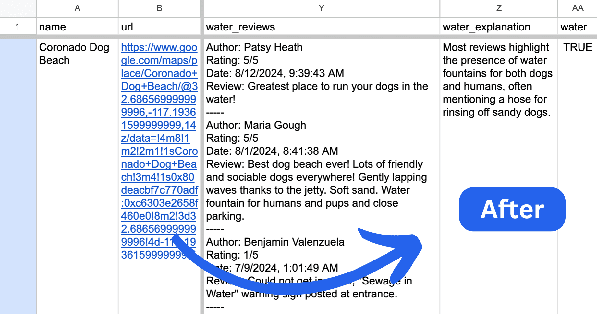597x314 pixels.
Task: Click the Patsy Heath reviews cell
Action: [321, 130]
